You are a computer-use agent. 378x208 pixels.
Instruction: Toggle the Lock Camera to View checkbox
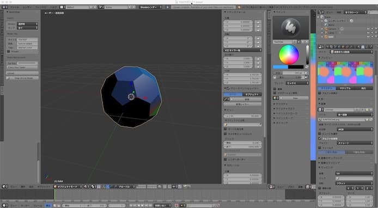(x=225, y=134)
